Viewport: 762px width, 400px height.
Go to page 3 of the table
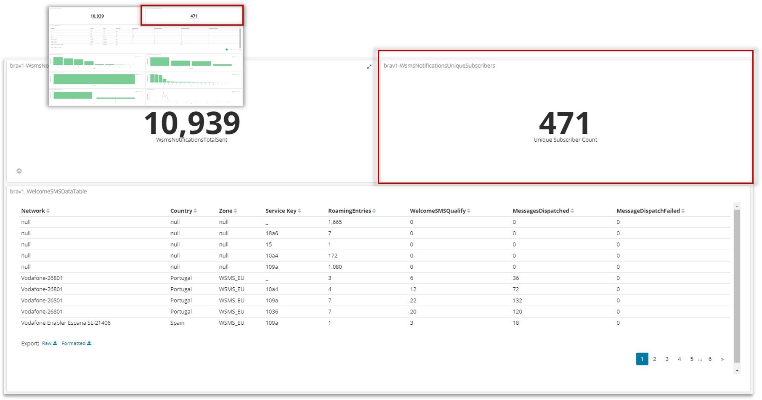667,359
